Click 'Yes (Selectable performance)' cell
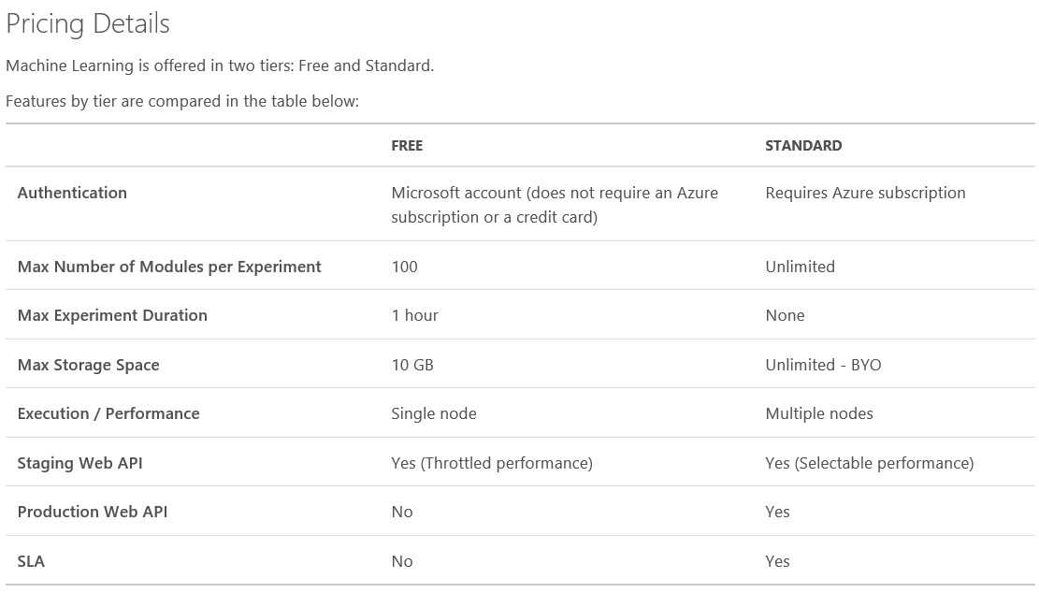Image resolution: width=1039 pixels, height=593 pixels. pyautogui.click(x=870, y=463)
